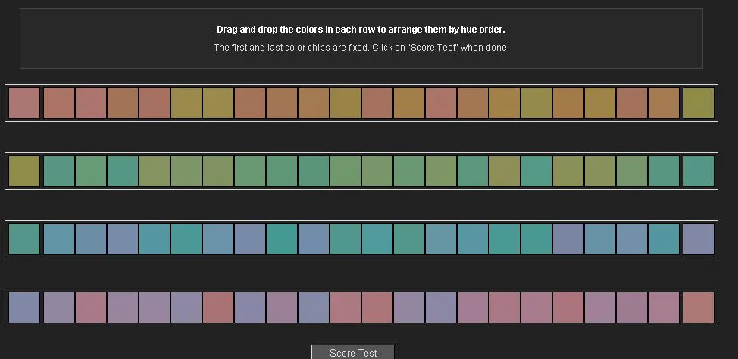The width and height of the screenshot is (738, 359).
Task: Select the fixed teal last chip in second row
Action: click(x=699, y=171)
